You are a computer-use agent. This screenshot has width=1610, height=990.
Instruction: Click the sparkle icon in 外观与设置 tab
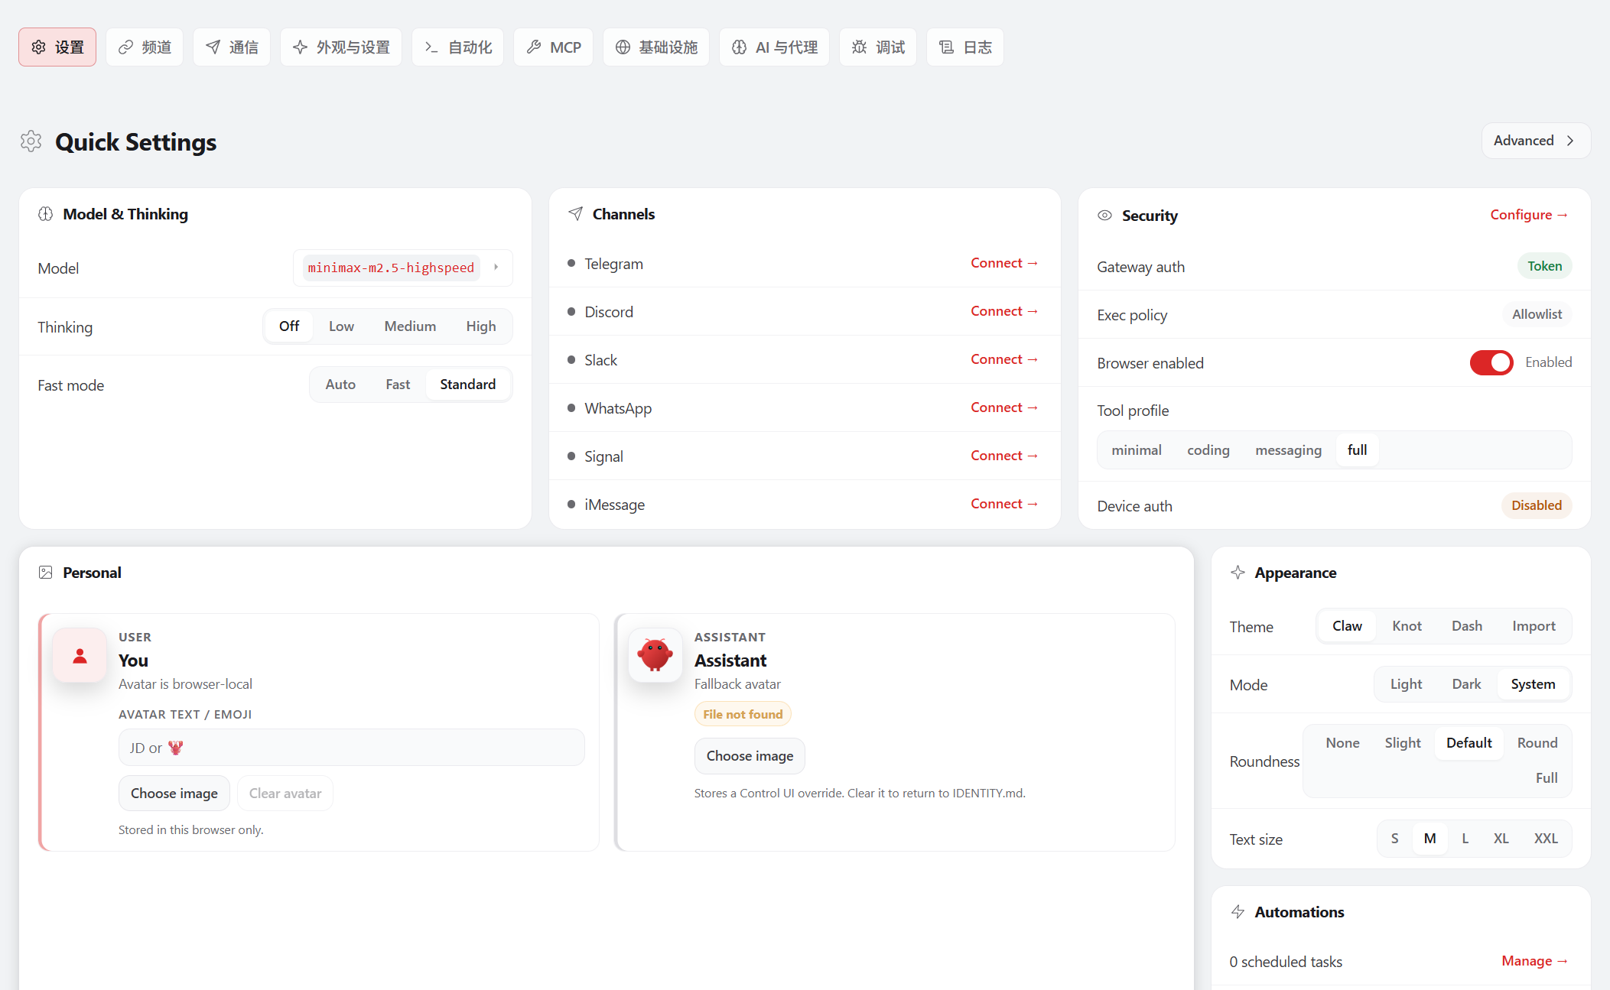click(x=300, y=47)
